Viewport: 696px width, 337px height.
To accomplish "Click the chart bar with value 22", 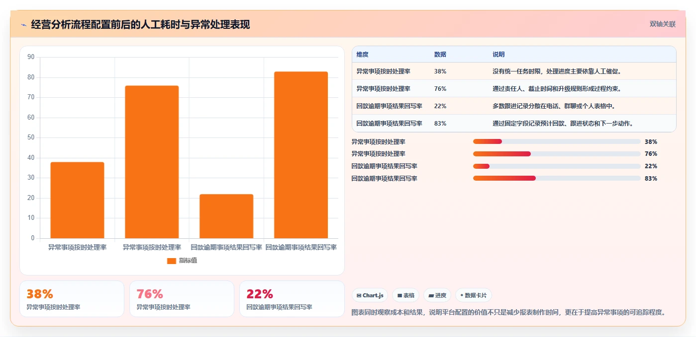I will click(226, 216).
